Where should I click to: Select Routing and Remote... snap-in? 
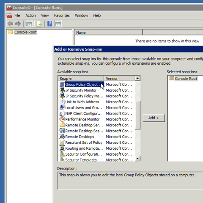(x=84, y=148)
